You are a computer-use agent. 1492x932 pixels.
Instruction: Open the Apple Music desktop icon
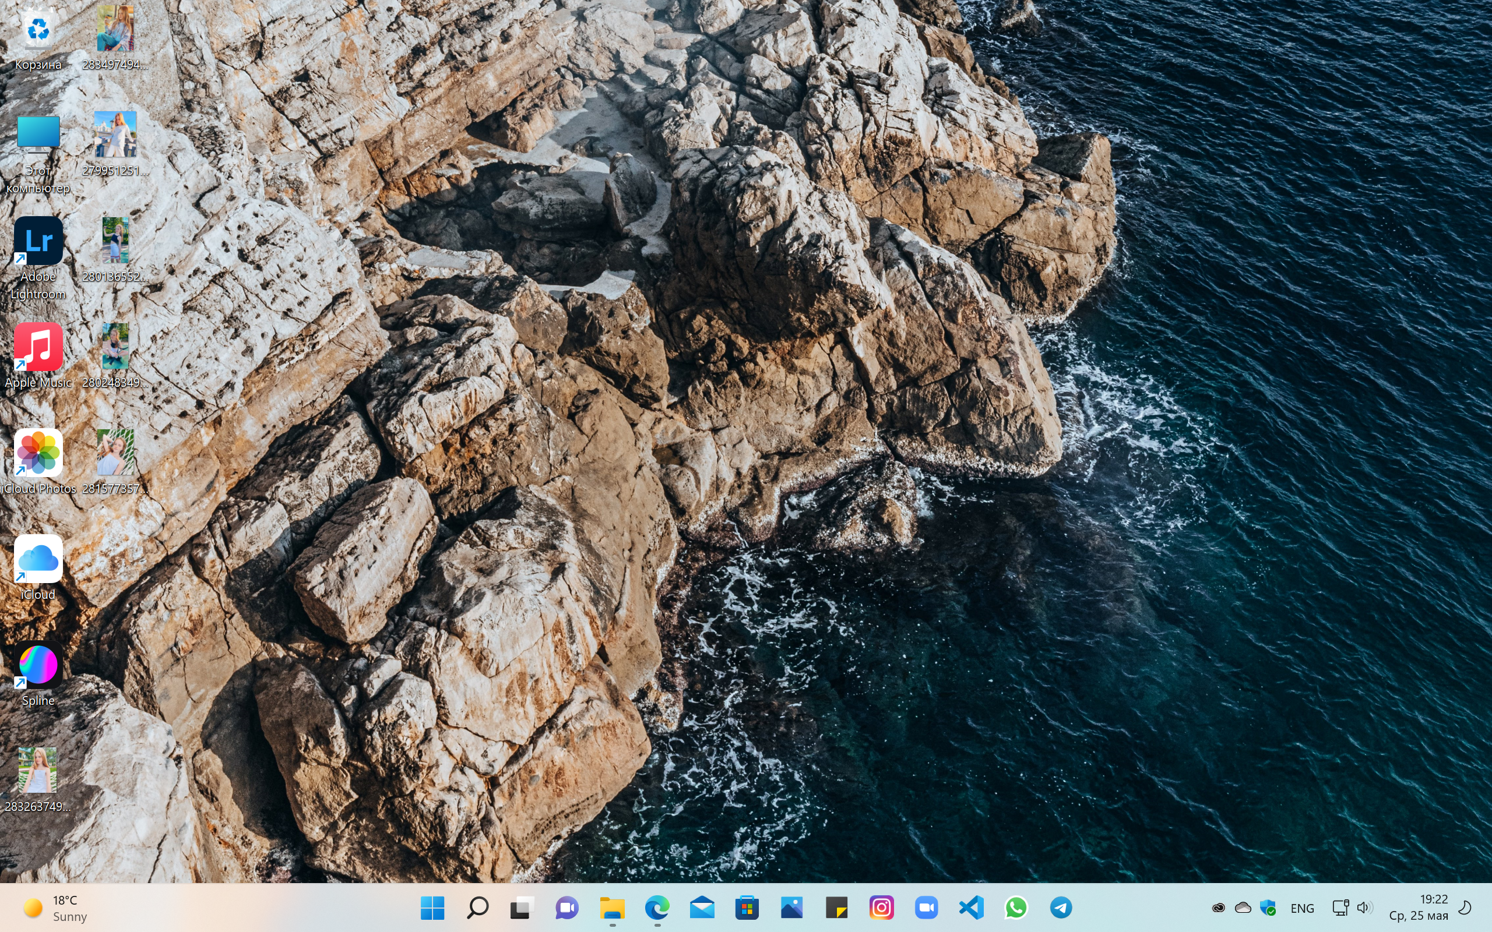point(38,347)
